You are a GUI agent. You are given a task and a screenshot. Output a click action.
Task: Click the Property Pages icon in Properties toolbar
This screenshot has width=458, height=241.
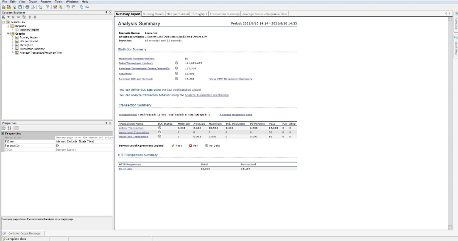[x=17, y=128]
